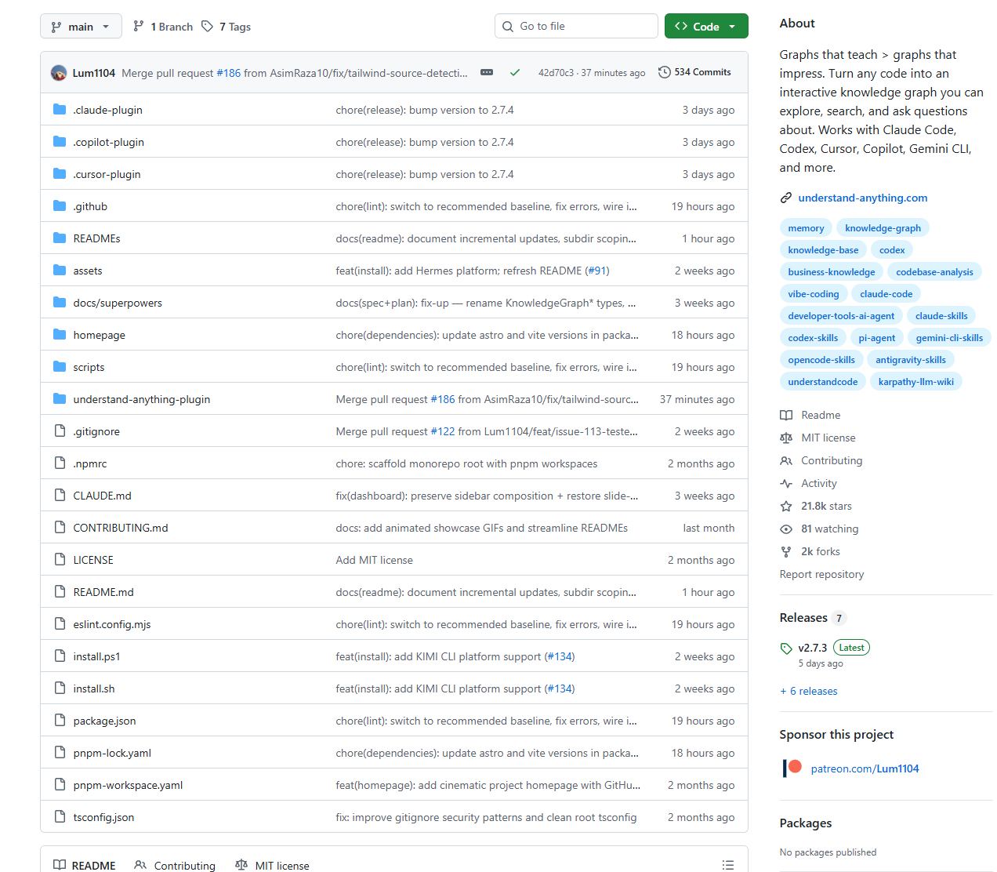Open the README outline list icon
Screen dimensions: 997x872
[x=728, y=865]
